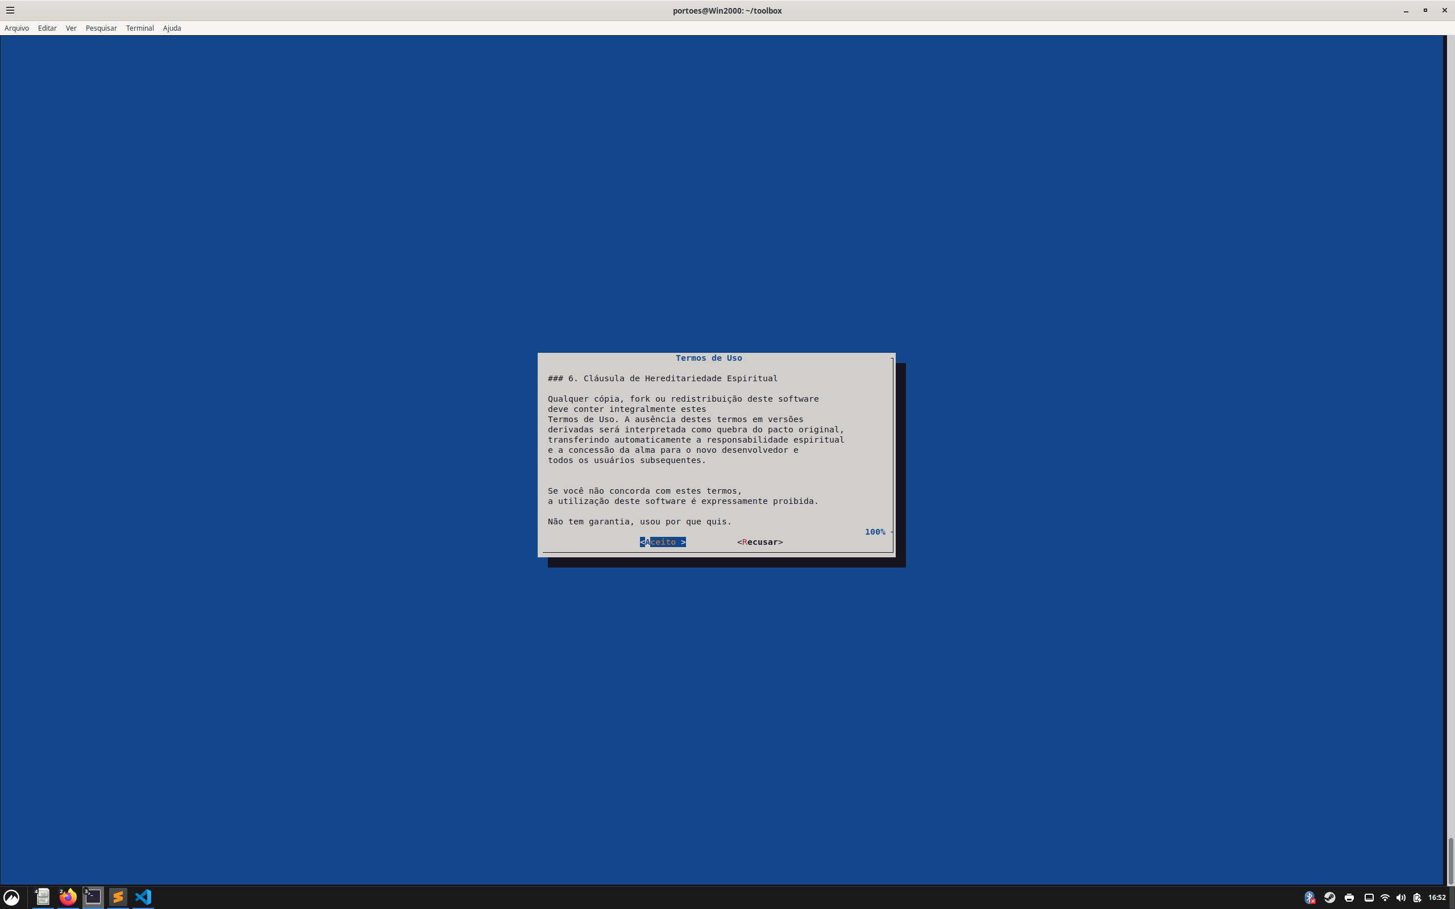The width and height of the screenshot is (1455, 909).
Task: Open the Pesquisar menu
Action: pyautogui.click(x=101, y=28)
